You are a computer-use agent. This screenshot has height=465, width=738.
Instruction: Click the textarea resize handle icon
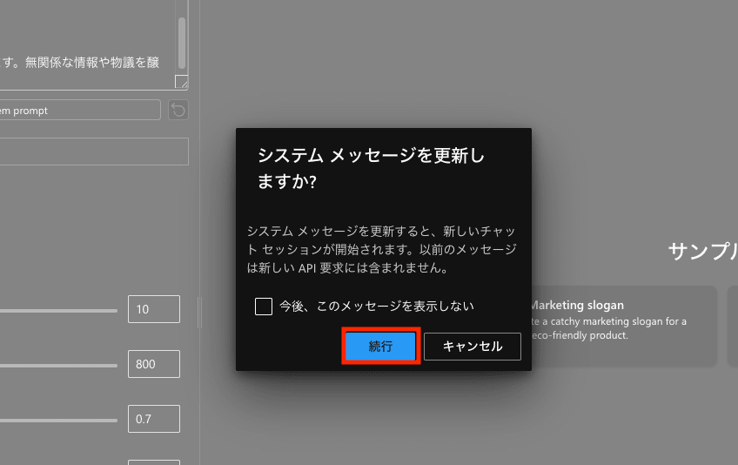pos(181,82)
